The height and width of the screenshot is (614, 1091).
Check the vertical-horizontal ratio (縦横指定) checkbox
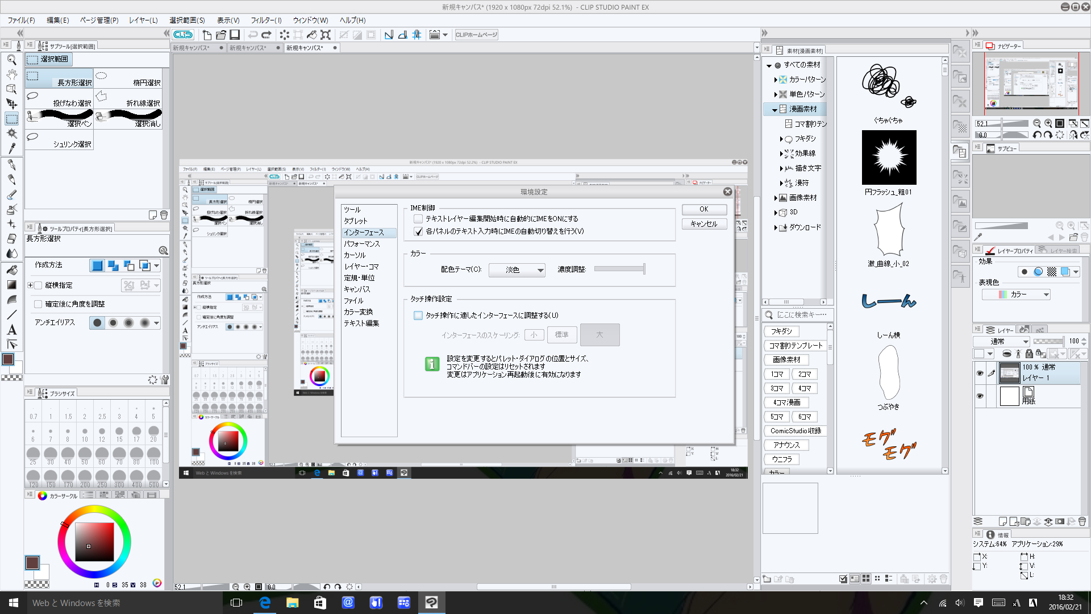38,285
